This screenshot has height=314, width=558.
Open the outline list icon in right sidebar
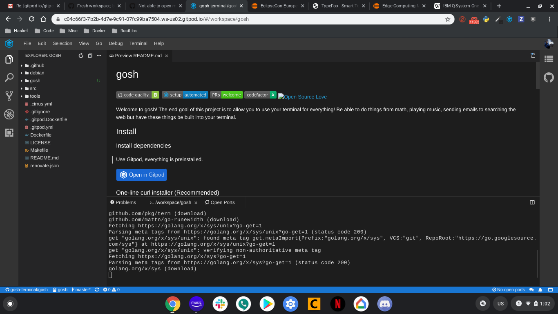coord(549,59)
